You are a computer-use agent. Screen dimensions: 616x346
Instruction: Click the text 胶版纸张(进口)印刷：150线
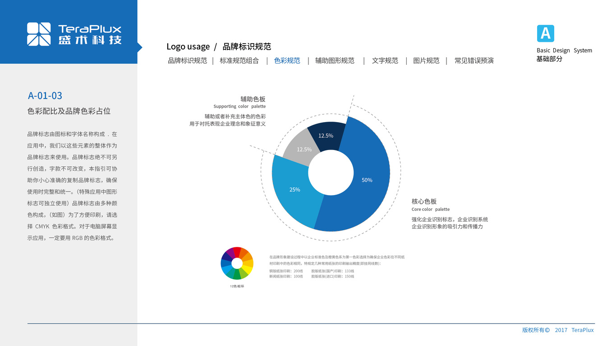[333, 277]
